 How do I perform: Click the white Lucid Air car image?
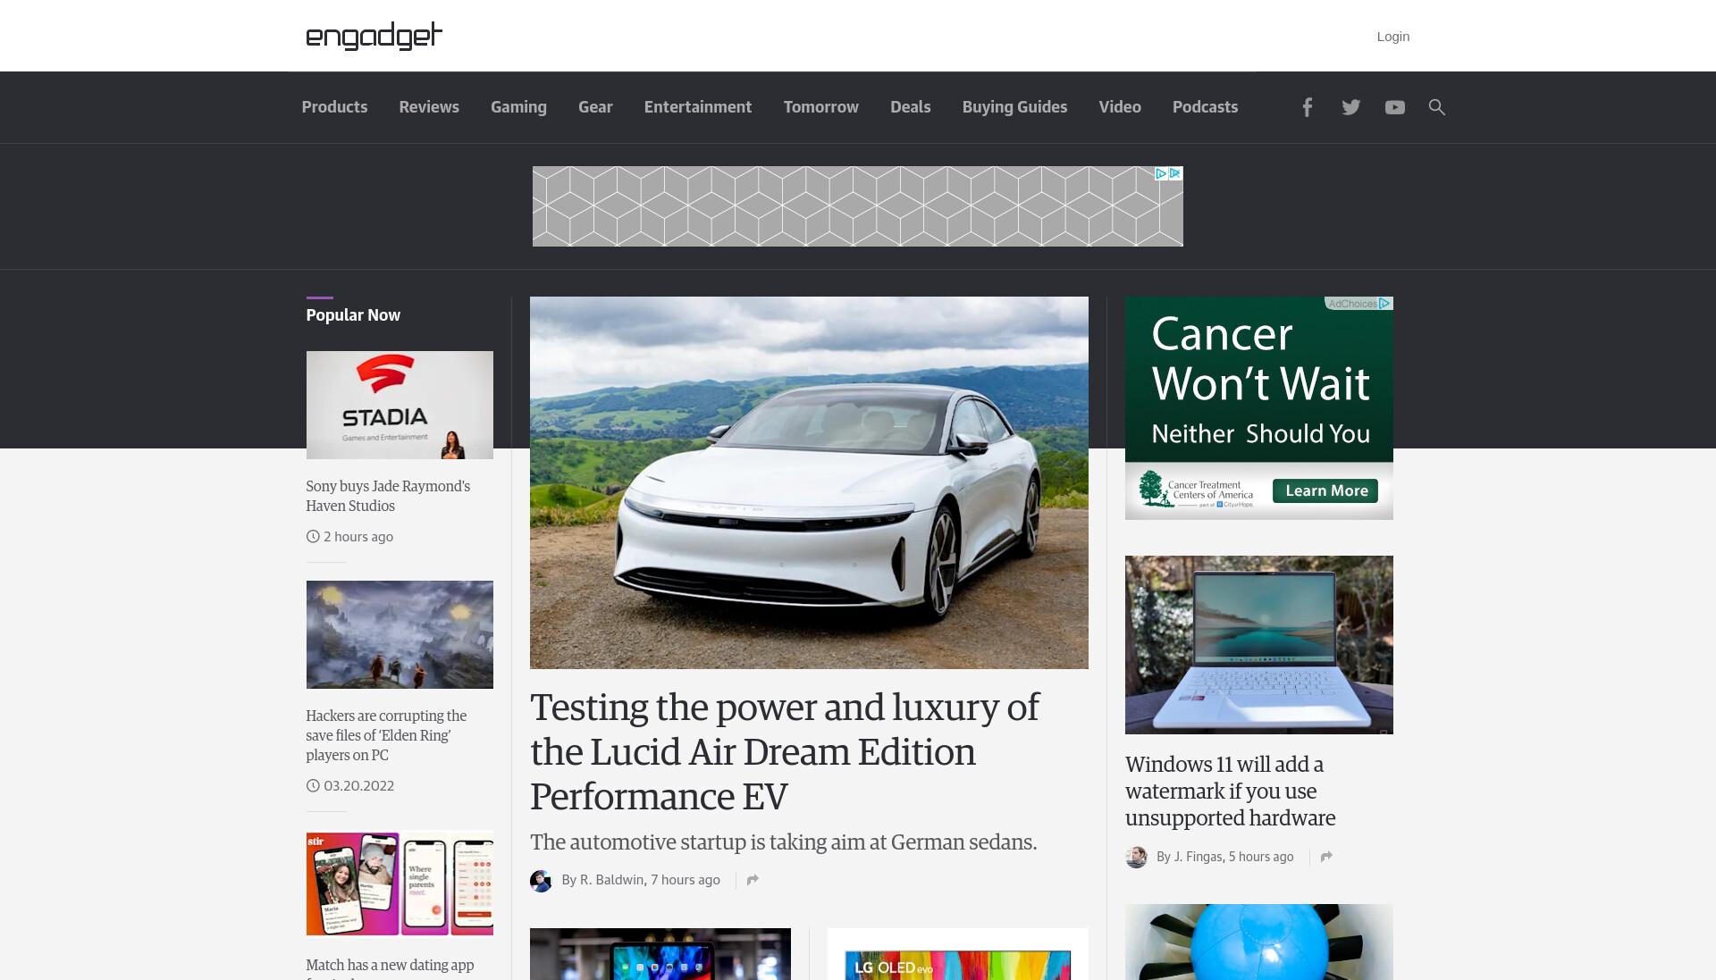tap(809, 482)
